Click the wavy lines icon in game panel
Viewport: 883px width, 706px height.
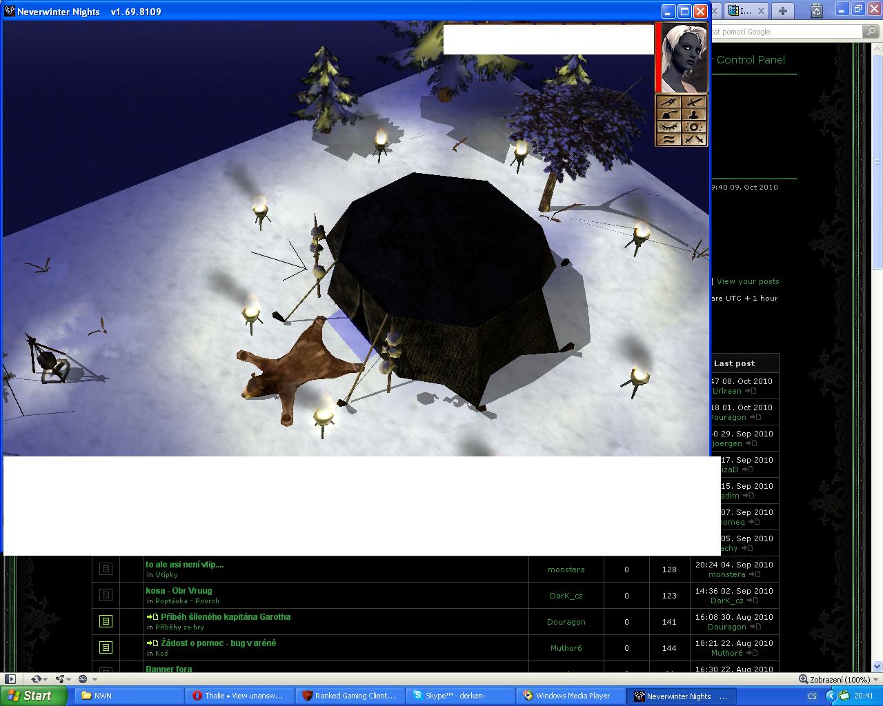(x=668, y=139)
